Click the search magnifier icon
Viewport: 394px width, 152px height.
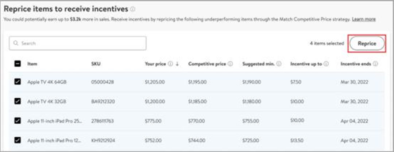tap(16, 43)
